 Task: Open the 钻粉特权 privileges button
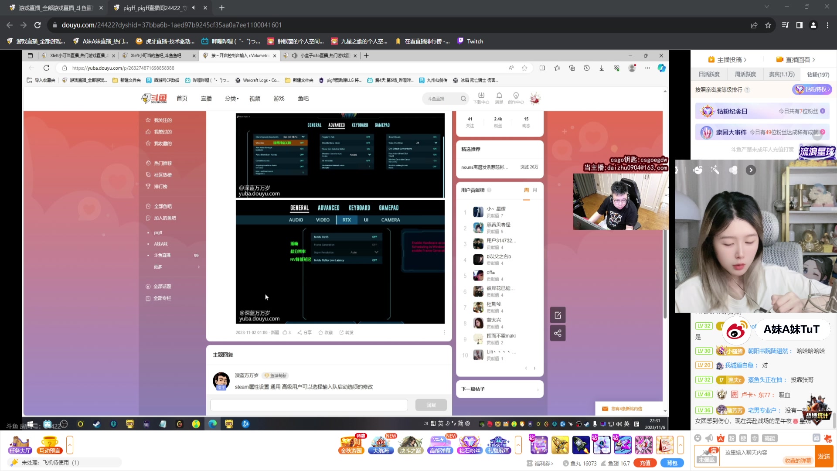pyautogui.click(x=812, y=89)
